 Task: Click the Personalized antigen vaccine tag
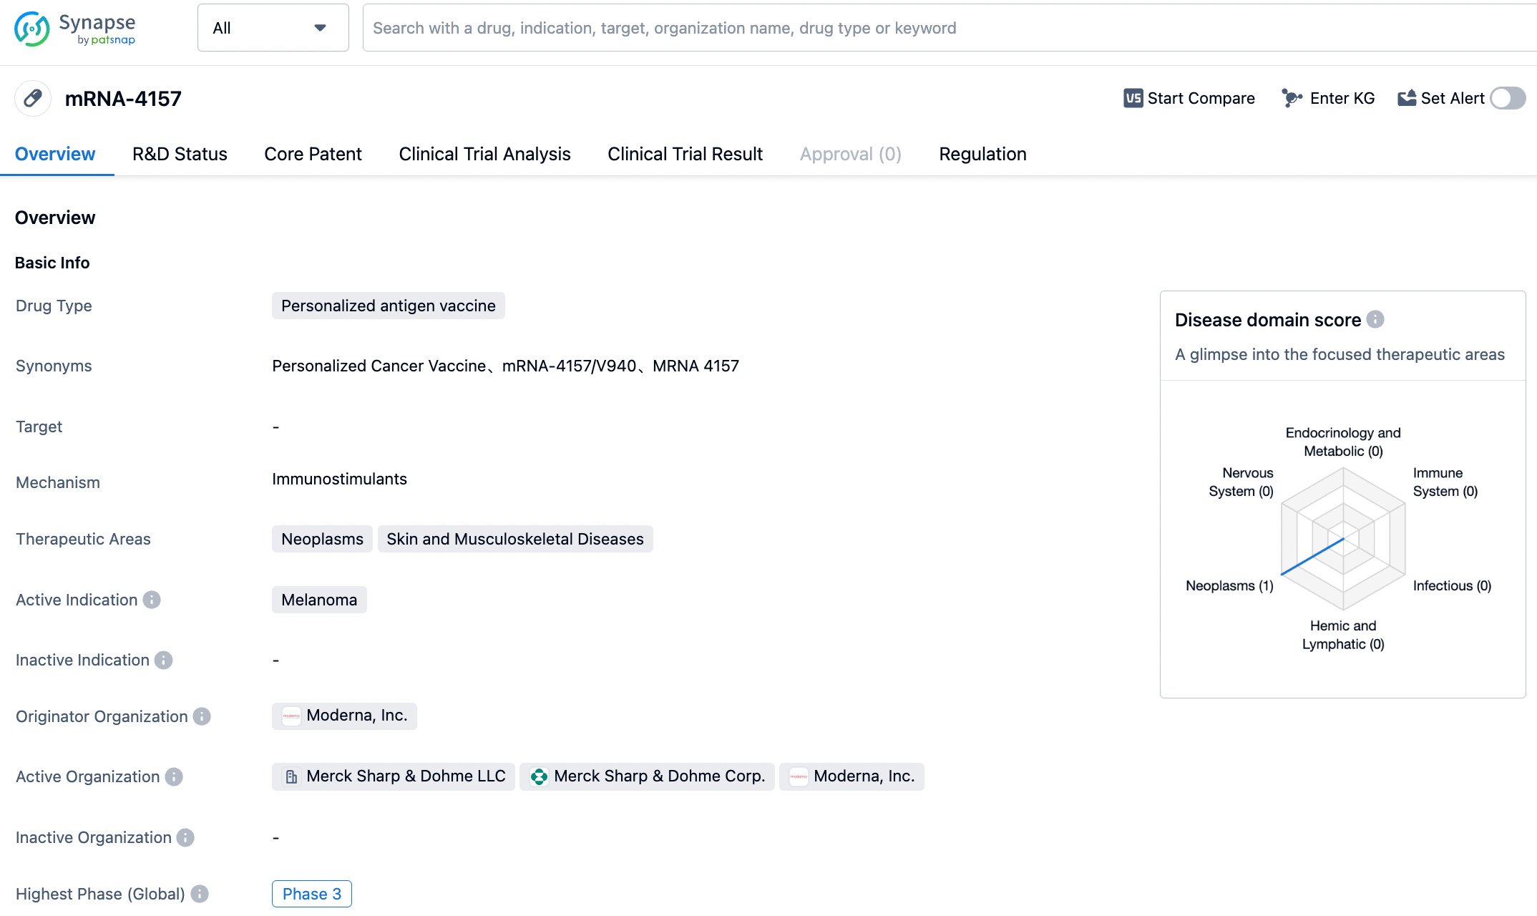388,306
